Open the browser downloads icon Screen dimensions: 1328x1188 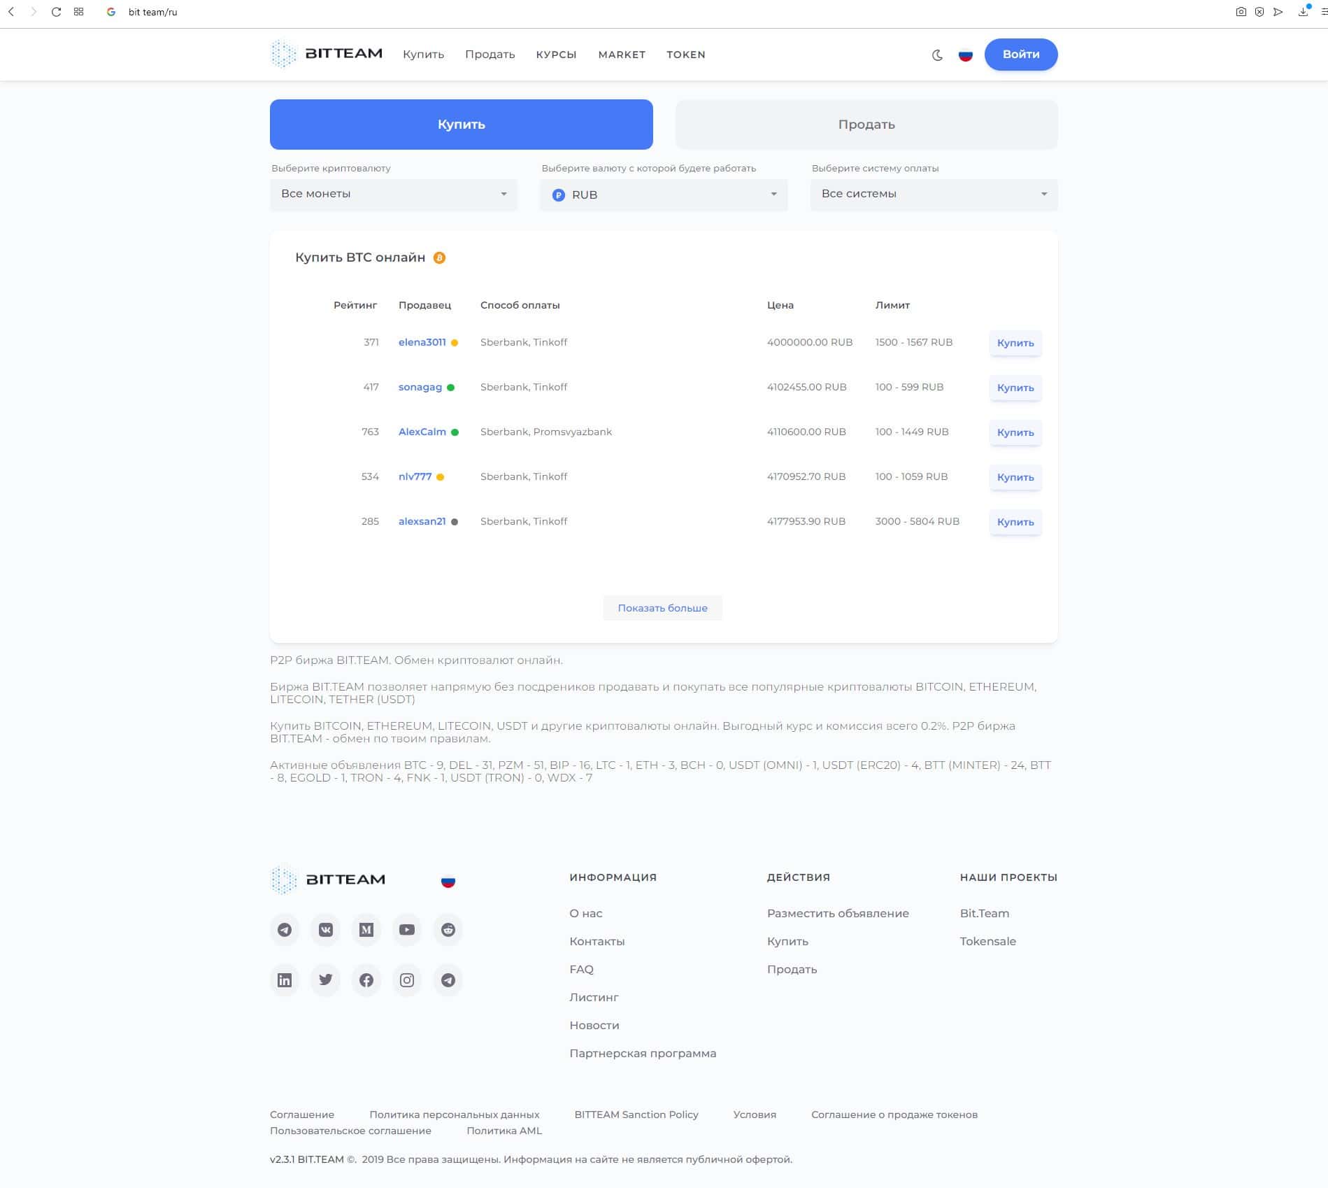[x=1304, y=12]
